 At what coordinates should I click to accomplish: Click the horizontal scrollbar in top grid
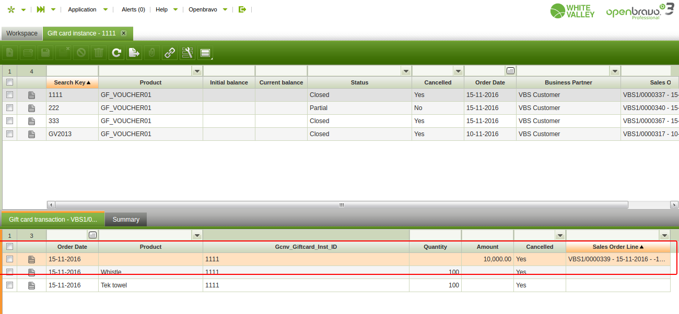point(341,205)
